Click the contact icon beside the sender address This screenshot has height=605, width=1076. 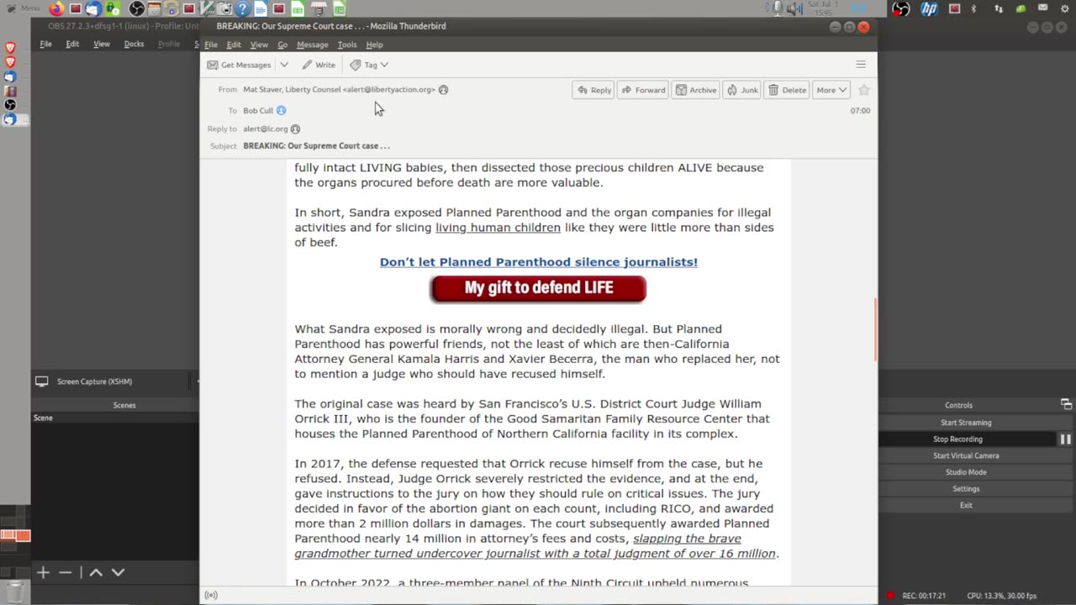443,89
